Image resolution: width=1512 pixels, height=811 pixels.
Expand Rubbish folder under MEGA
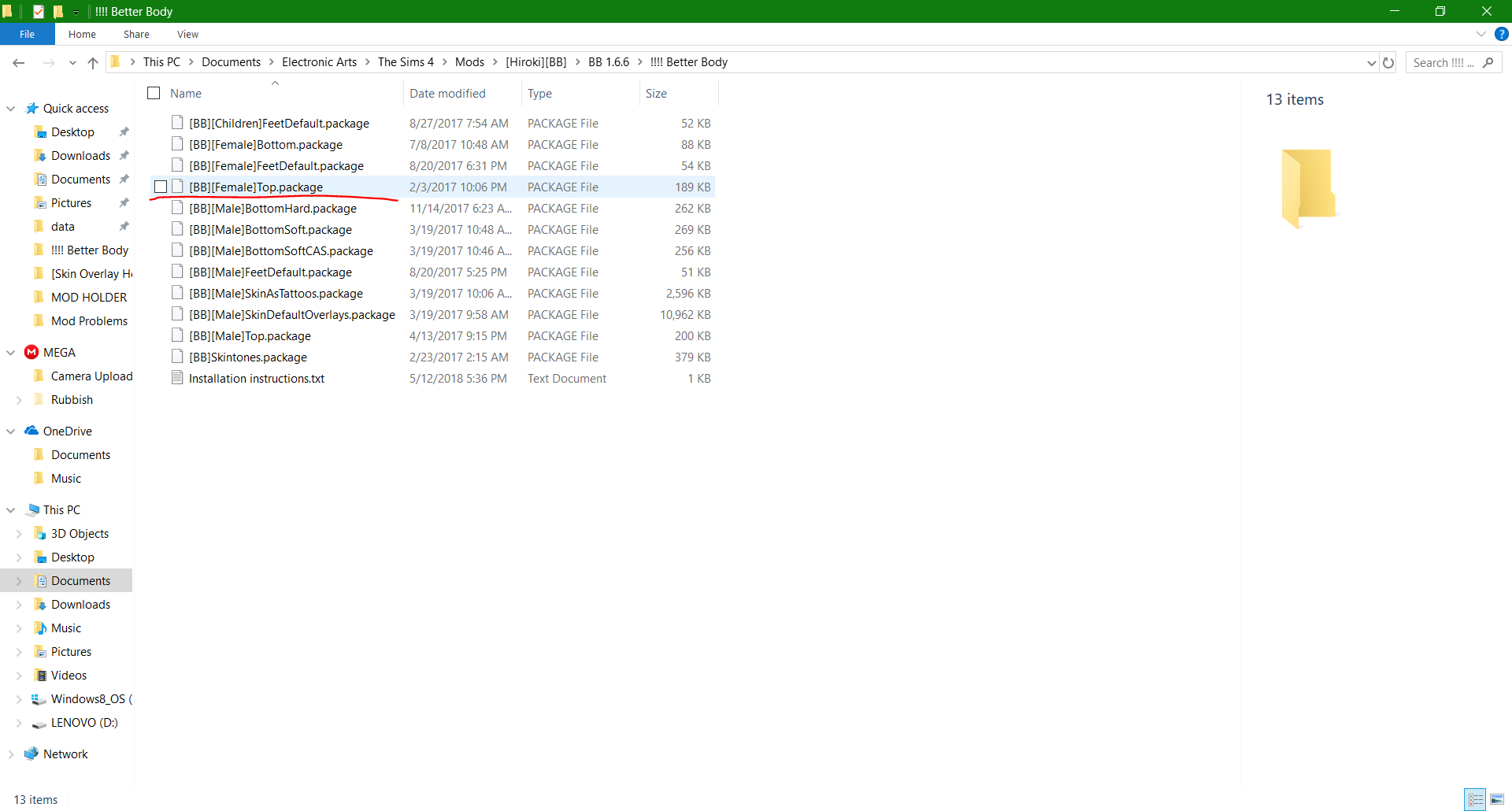19,400
